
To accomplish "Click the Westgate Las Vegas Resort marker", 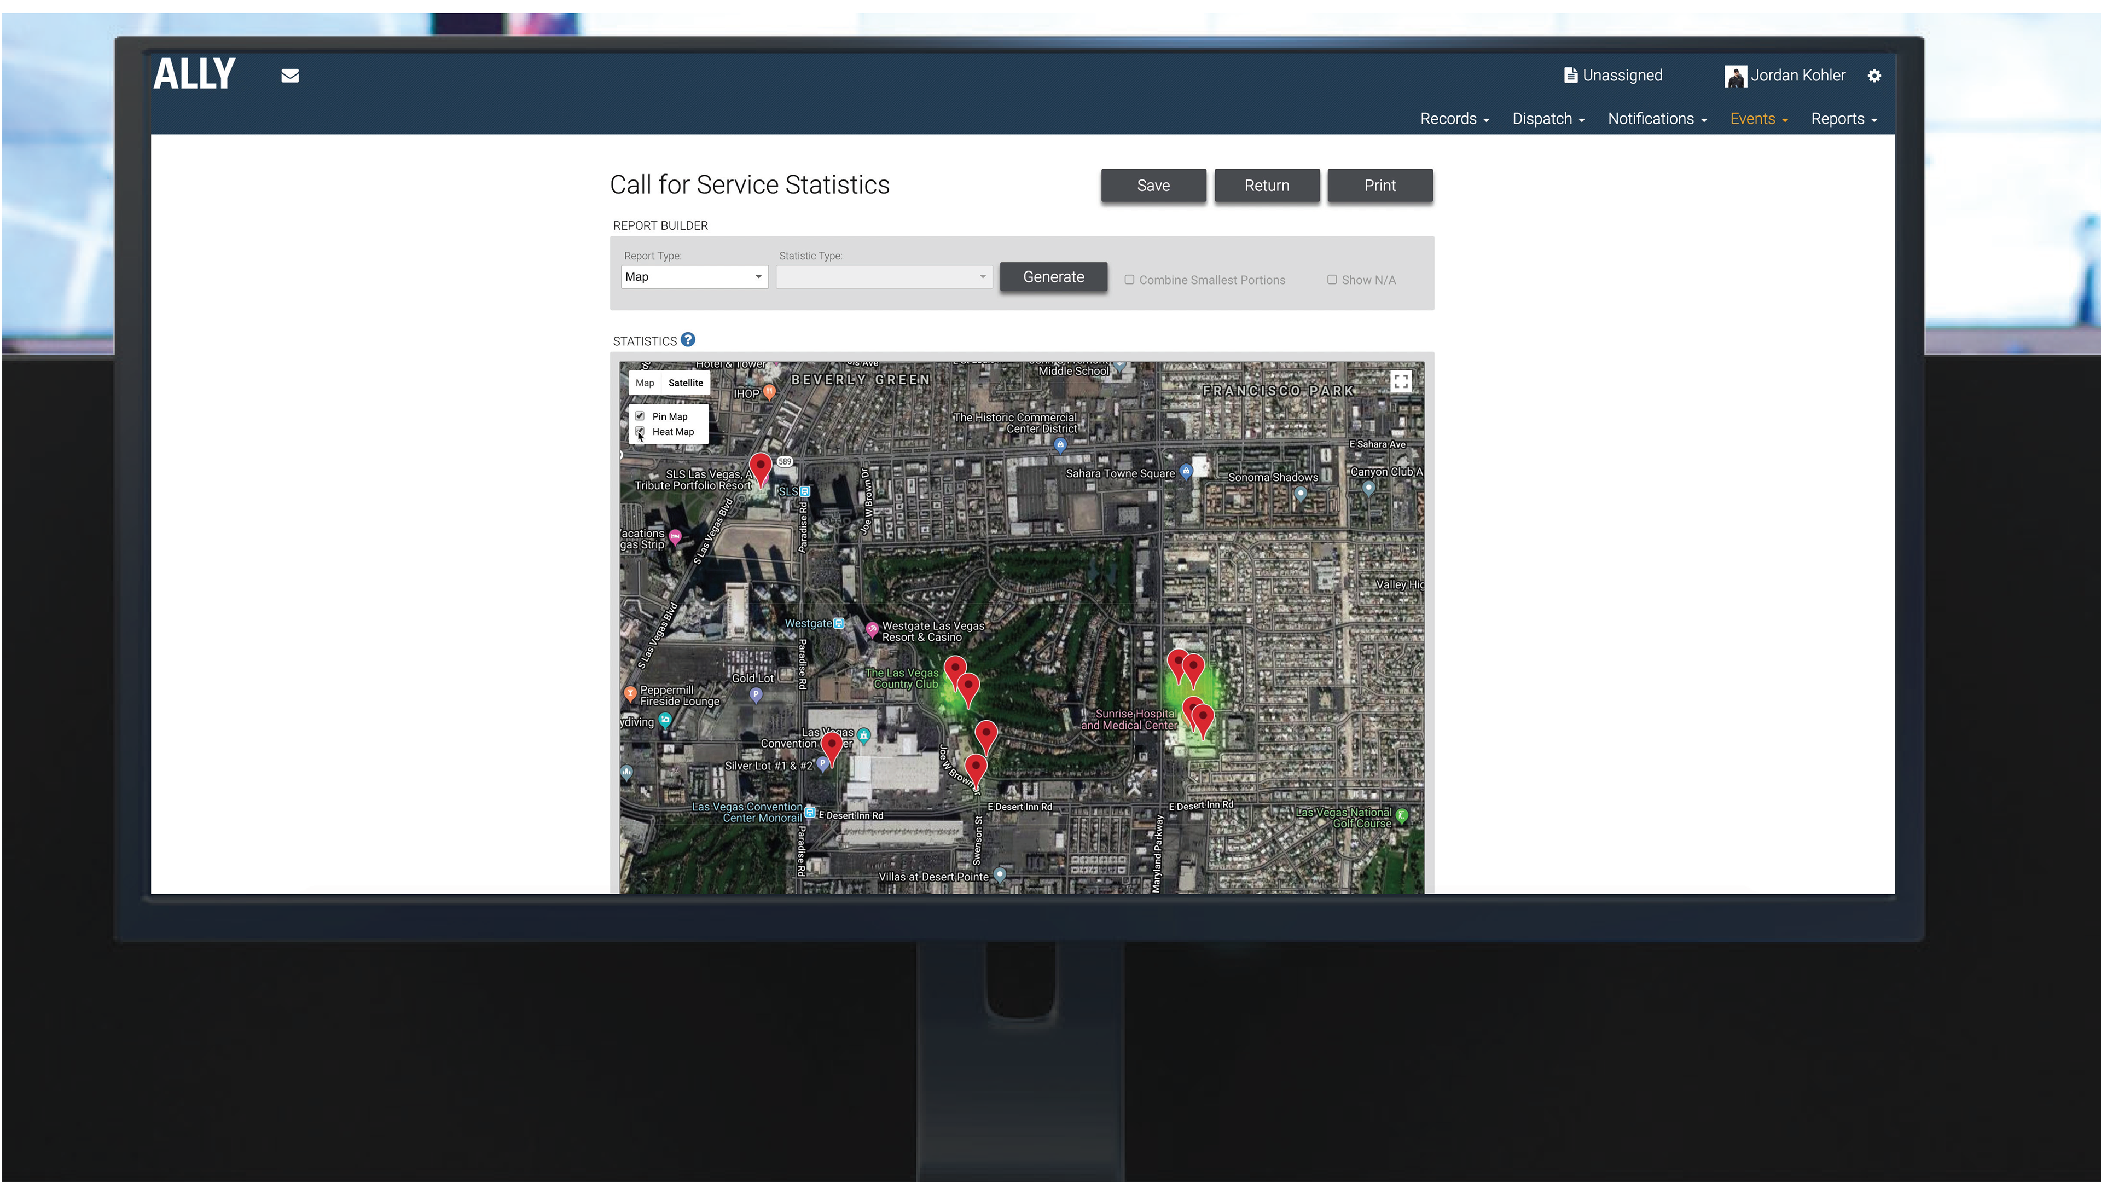I will (x=872, y=630).
